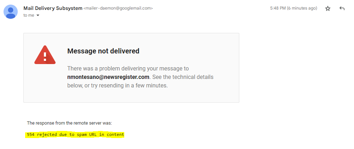The image size is (354, 149).
Task: Click the highlighted 554 rejected error line
Action: (75, 135)
